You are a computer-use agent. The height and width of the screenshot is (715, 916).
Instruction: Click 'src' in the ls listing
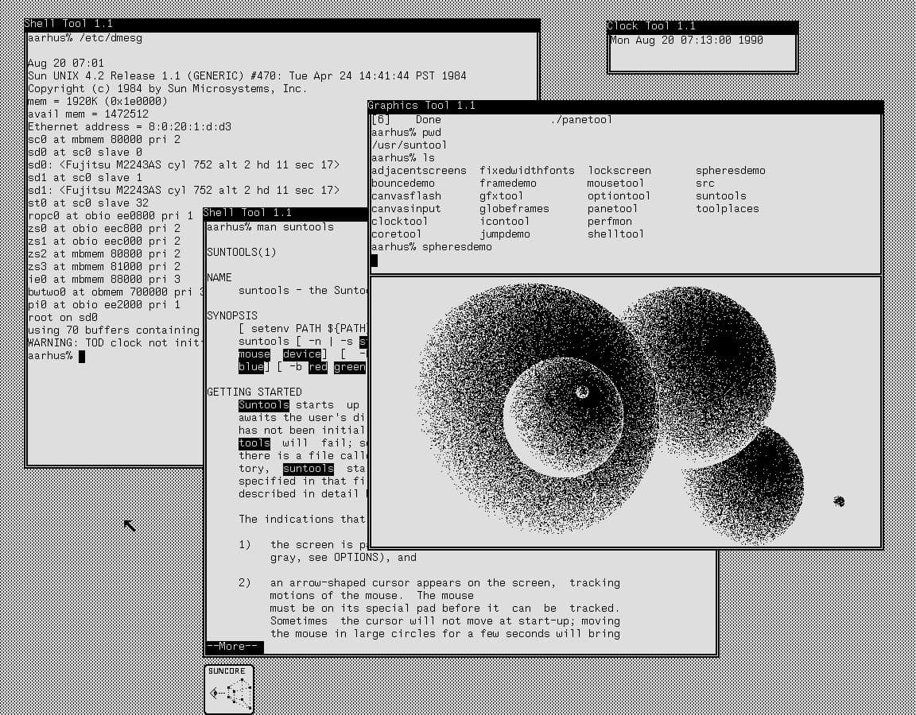[705, 184]
